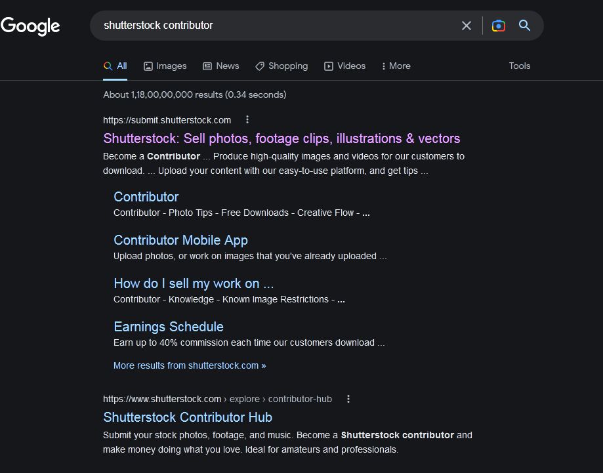
Task: Click the Upload photos, or work on images snippet
Action: pyautogui.click(x=250, y=256)
